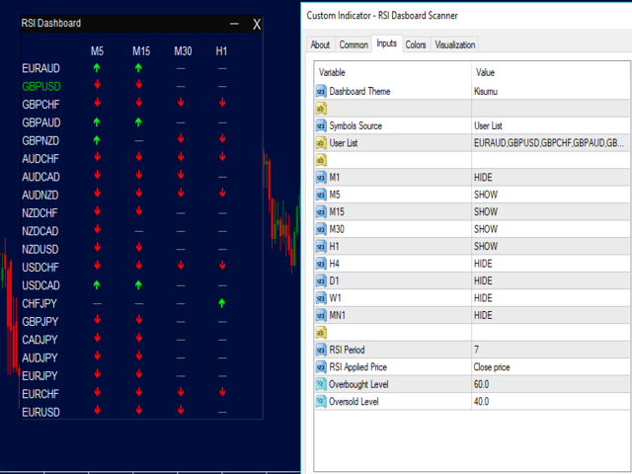Click the RSI Applied Price icon

321,367
